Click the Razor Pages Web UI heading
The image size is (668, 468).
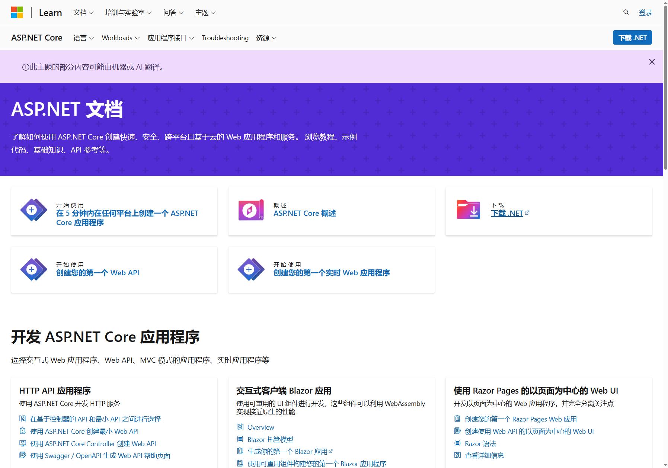536,391
